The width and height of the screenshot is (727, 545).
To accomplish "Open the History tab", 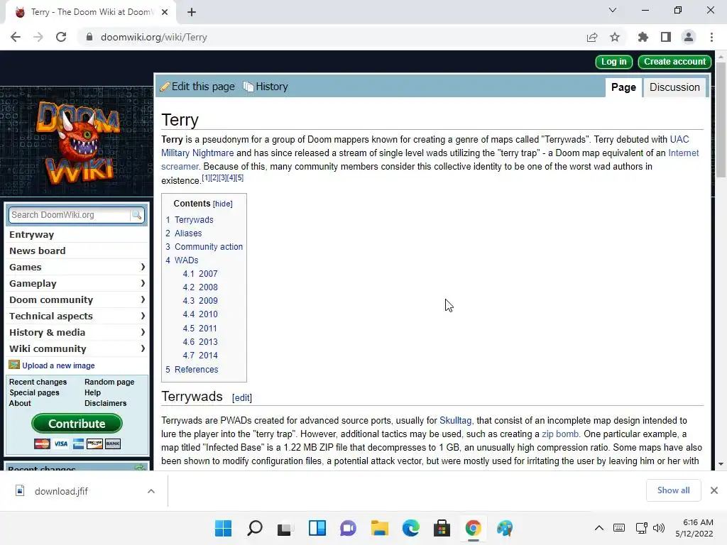I will click(266, 87).
